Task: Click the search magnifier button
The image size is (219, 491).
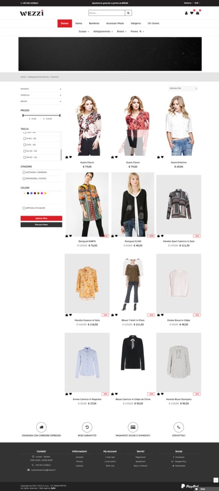Action: click(x=128, y=13)
